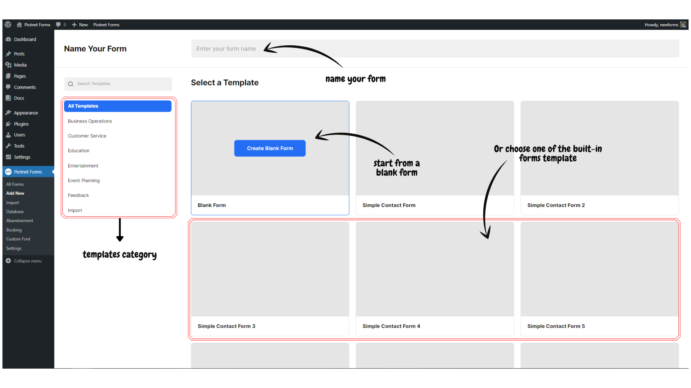Click Create Blank Form button
The width and height of the screenshot is (691, 388).
(270, 148)
